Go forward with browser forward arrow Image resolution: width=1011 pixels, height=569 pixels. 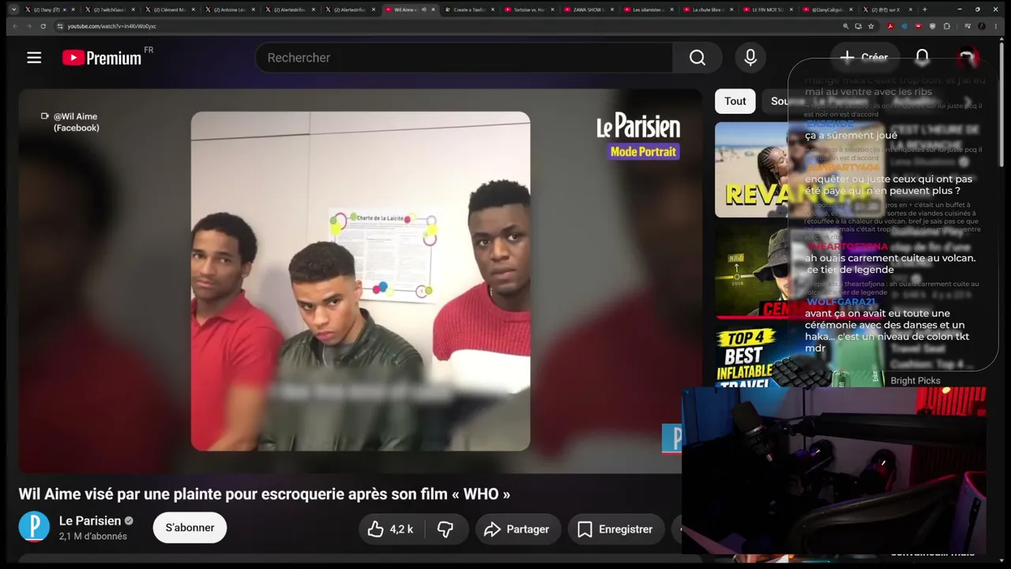point(28,26)
